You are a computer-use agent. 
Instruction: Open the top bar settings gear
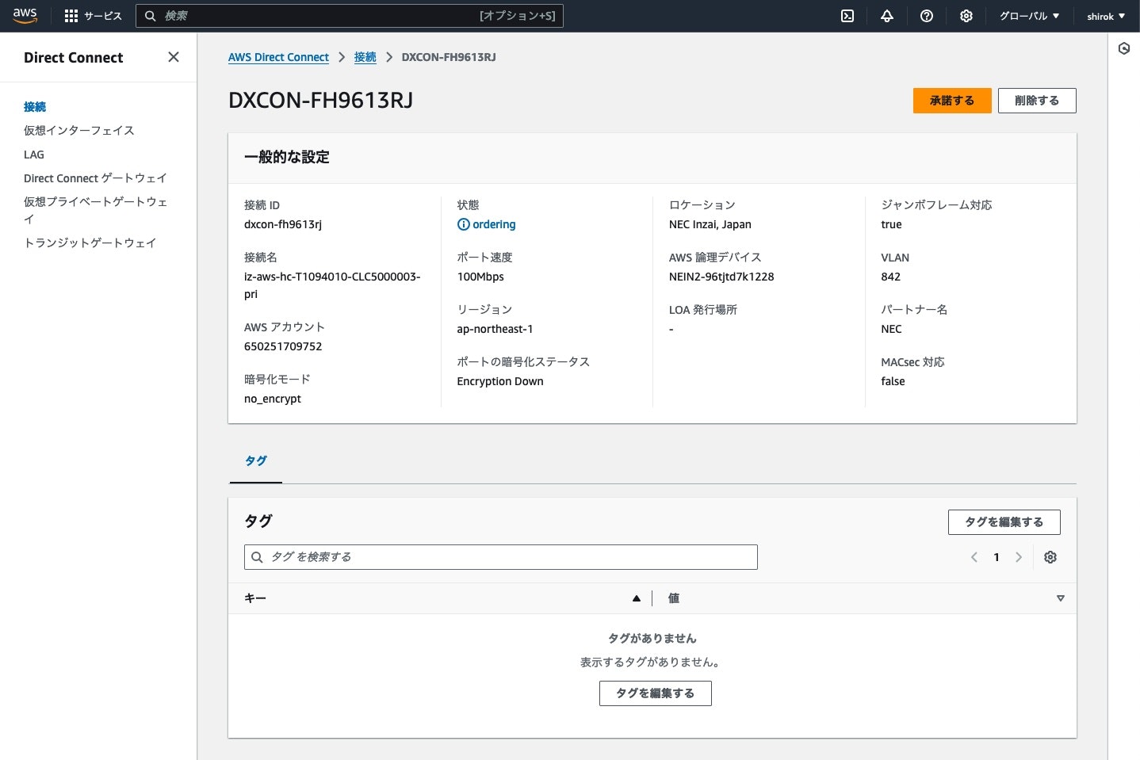966,16
